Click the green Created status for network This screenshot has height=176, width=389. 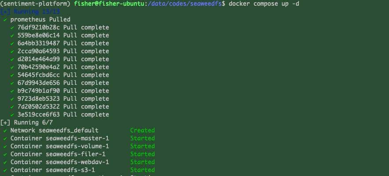pos(143,131)
